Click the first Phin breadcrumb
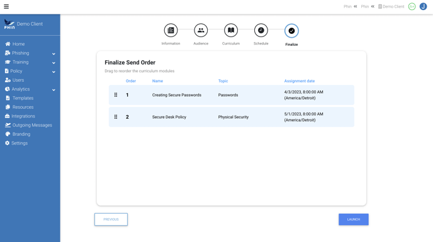 (347, 6)
